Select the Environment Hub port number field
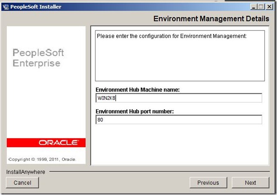 click(179, 120)
